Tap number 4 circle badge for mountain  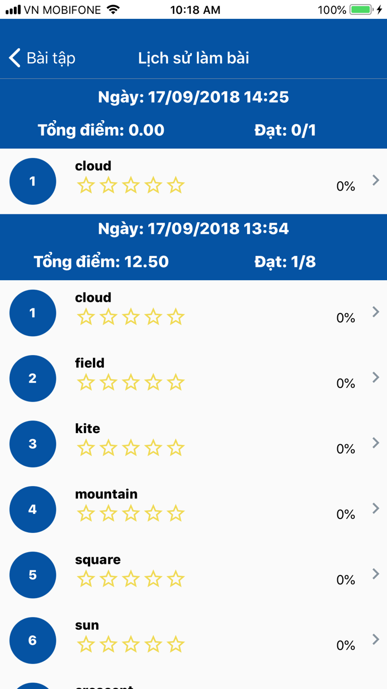[x=33, y=510]
